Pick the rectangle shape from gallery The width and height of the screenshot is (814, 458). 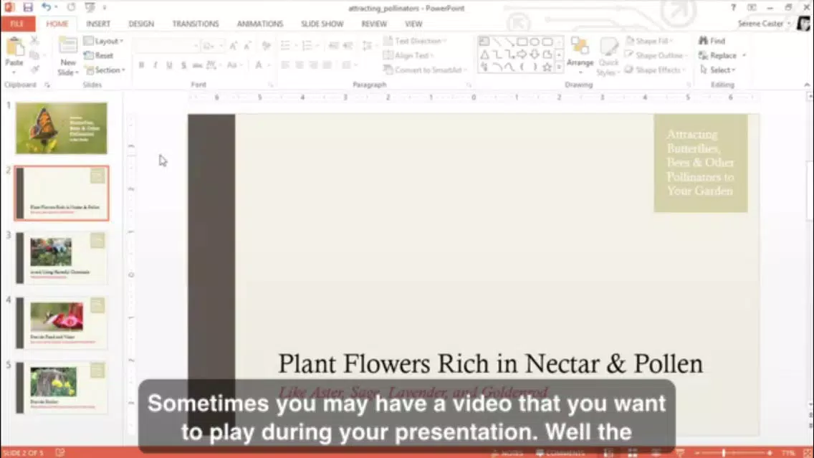pyautogui.click(x=522, y=42)
